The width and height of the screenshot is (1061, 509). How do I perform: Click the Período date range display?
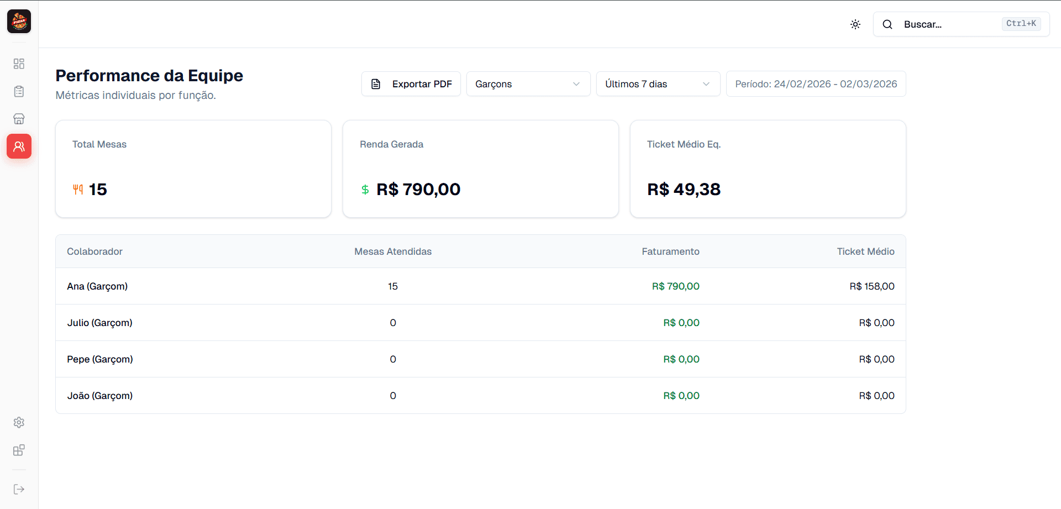(x=816, y=84)
